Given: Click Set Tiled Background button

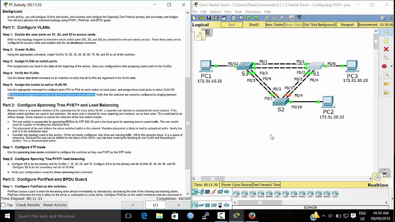Looking at the screenshot, I should [x=319, y=25].
